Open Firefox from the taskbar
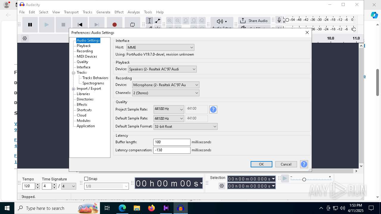 (x=152, y=208)
